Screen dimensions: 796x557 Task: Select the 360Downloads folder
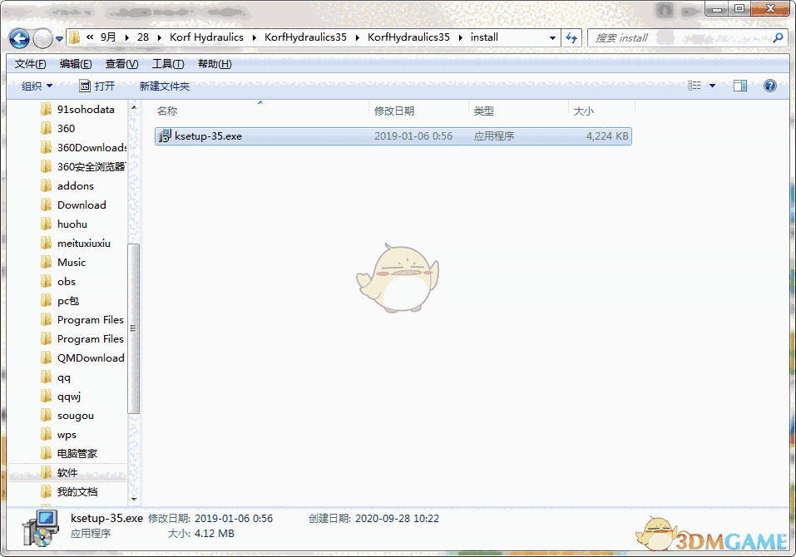click(84, 148)
